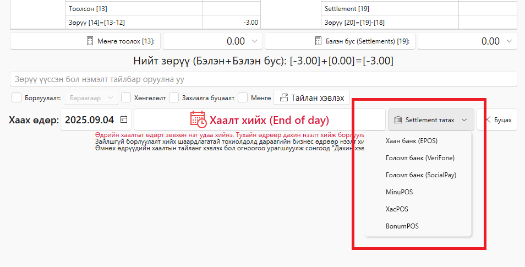Screen dimensions: 525x267
Task: Toggle the Мөнгө checkbox
Action: point(243,98)
